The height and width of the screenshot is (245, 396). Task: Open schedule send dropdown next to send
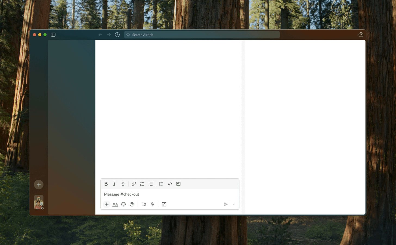tap(234, 204)
